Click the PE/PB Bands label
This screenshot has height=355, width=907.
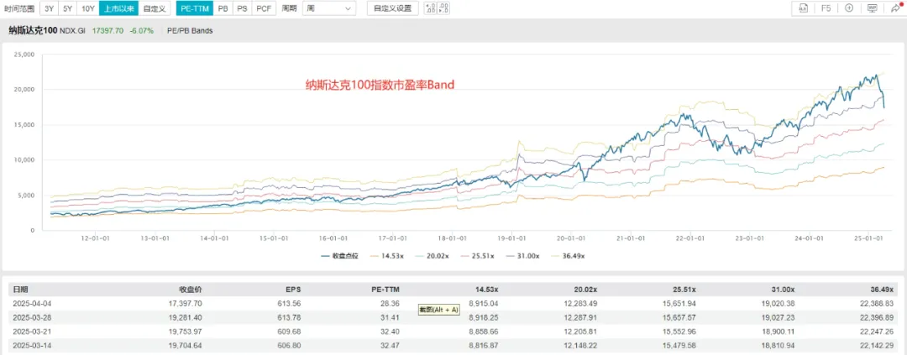click(190, 31)
